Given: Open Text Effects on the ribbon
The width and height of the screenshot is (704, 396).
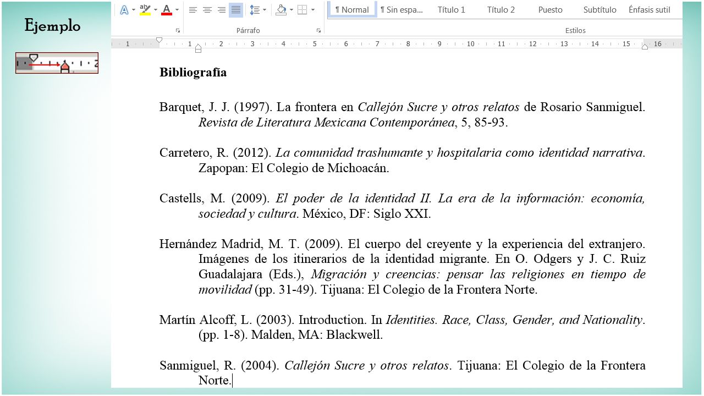Looking at the screenshot, I should (124, 9).
